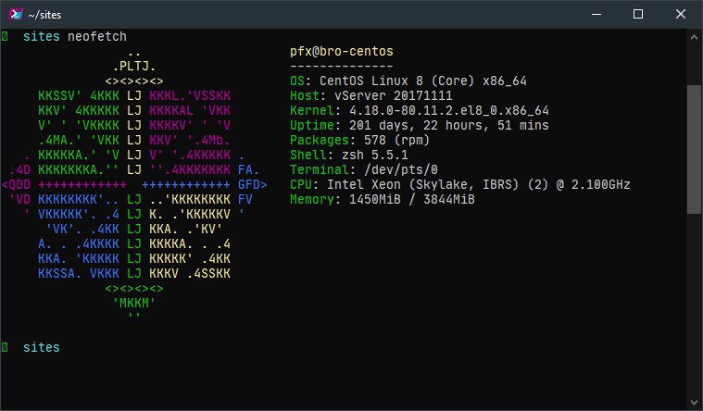This screenshot has width=703, height=411.
Task: Click the ~/sites window title text
Action: tap(44, 15)
